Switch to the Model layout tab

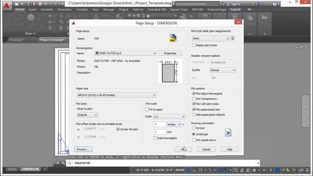(x=12, y=169)
